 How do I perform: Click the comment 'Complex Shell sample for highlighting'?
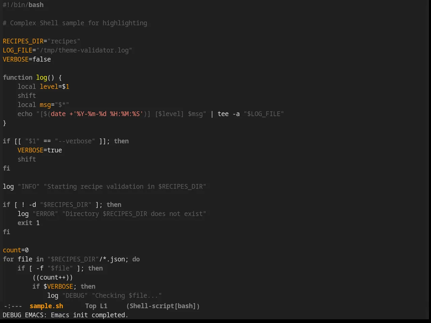78,23
